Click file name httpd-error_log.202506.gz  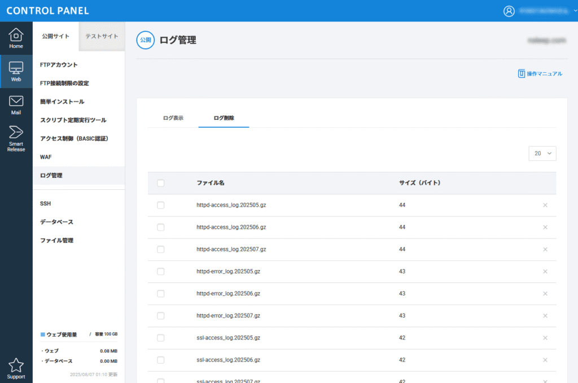[x=228, y=294]
